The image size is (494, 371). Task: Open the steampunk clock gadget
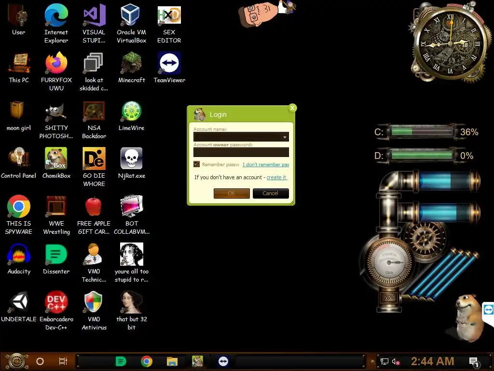click(451, 43)
